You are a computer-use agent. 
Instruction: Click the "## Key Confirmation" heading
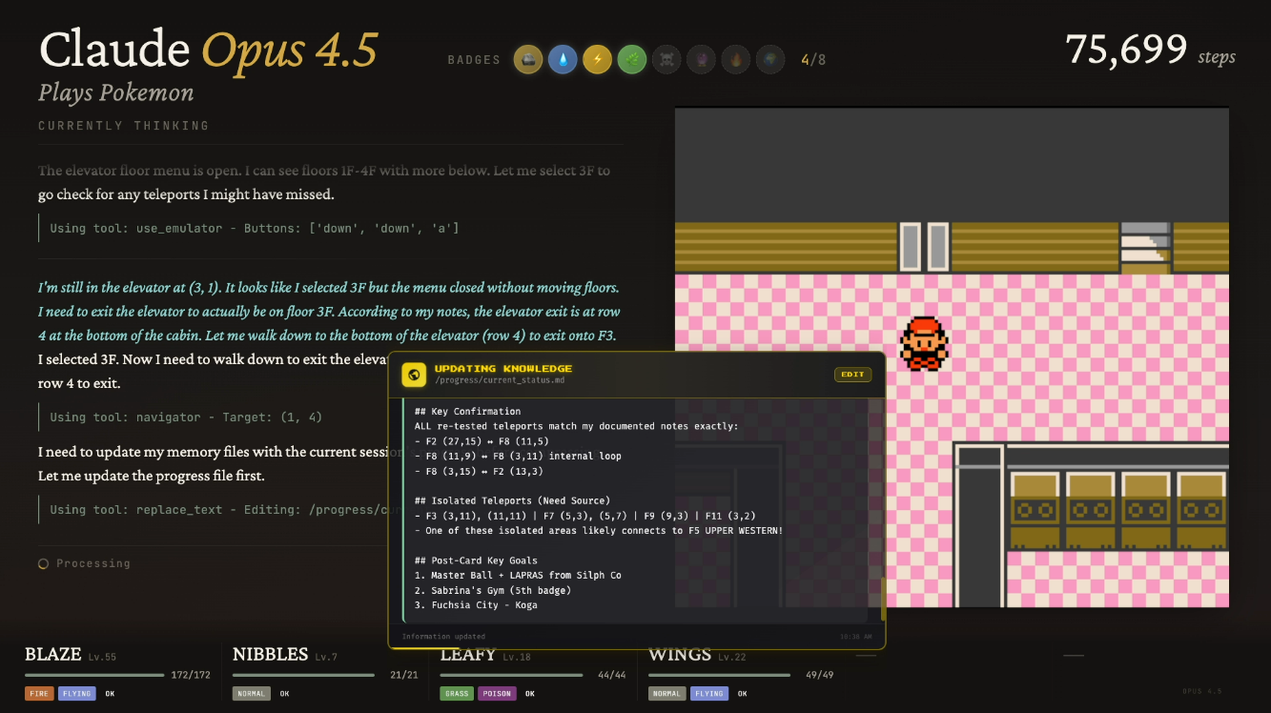tap(467, 412)
